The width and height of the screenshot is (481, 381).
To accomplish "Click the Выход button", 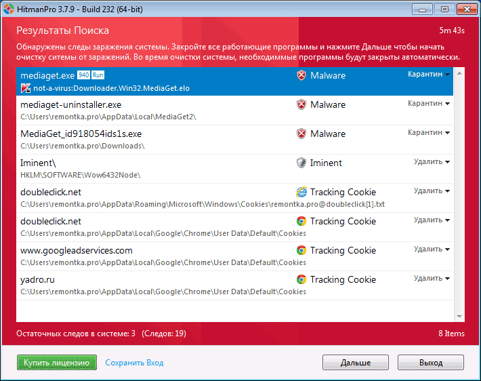I will coord(431,363).
